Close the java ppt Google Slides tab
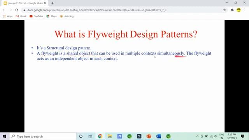 pyautogui.click(x=45, y=3)
